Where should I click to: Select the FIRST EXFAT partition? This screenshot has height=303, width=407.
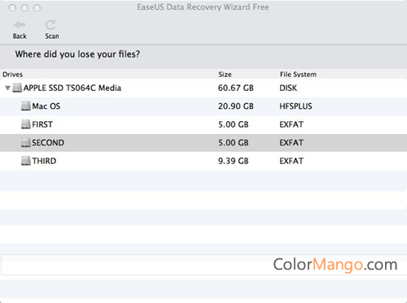203,124
